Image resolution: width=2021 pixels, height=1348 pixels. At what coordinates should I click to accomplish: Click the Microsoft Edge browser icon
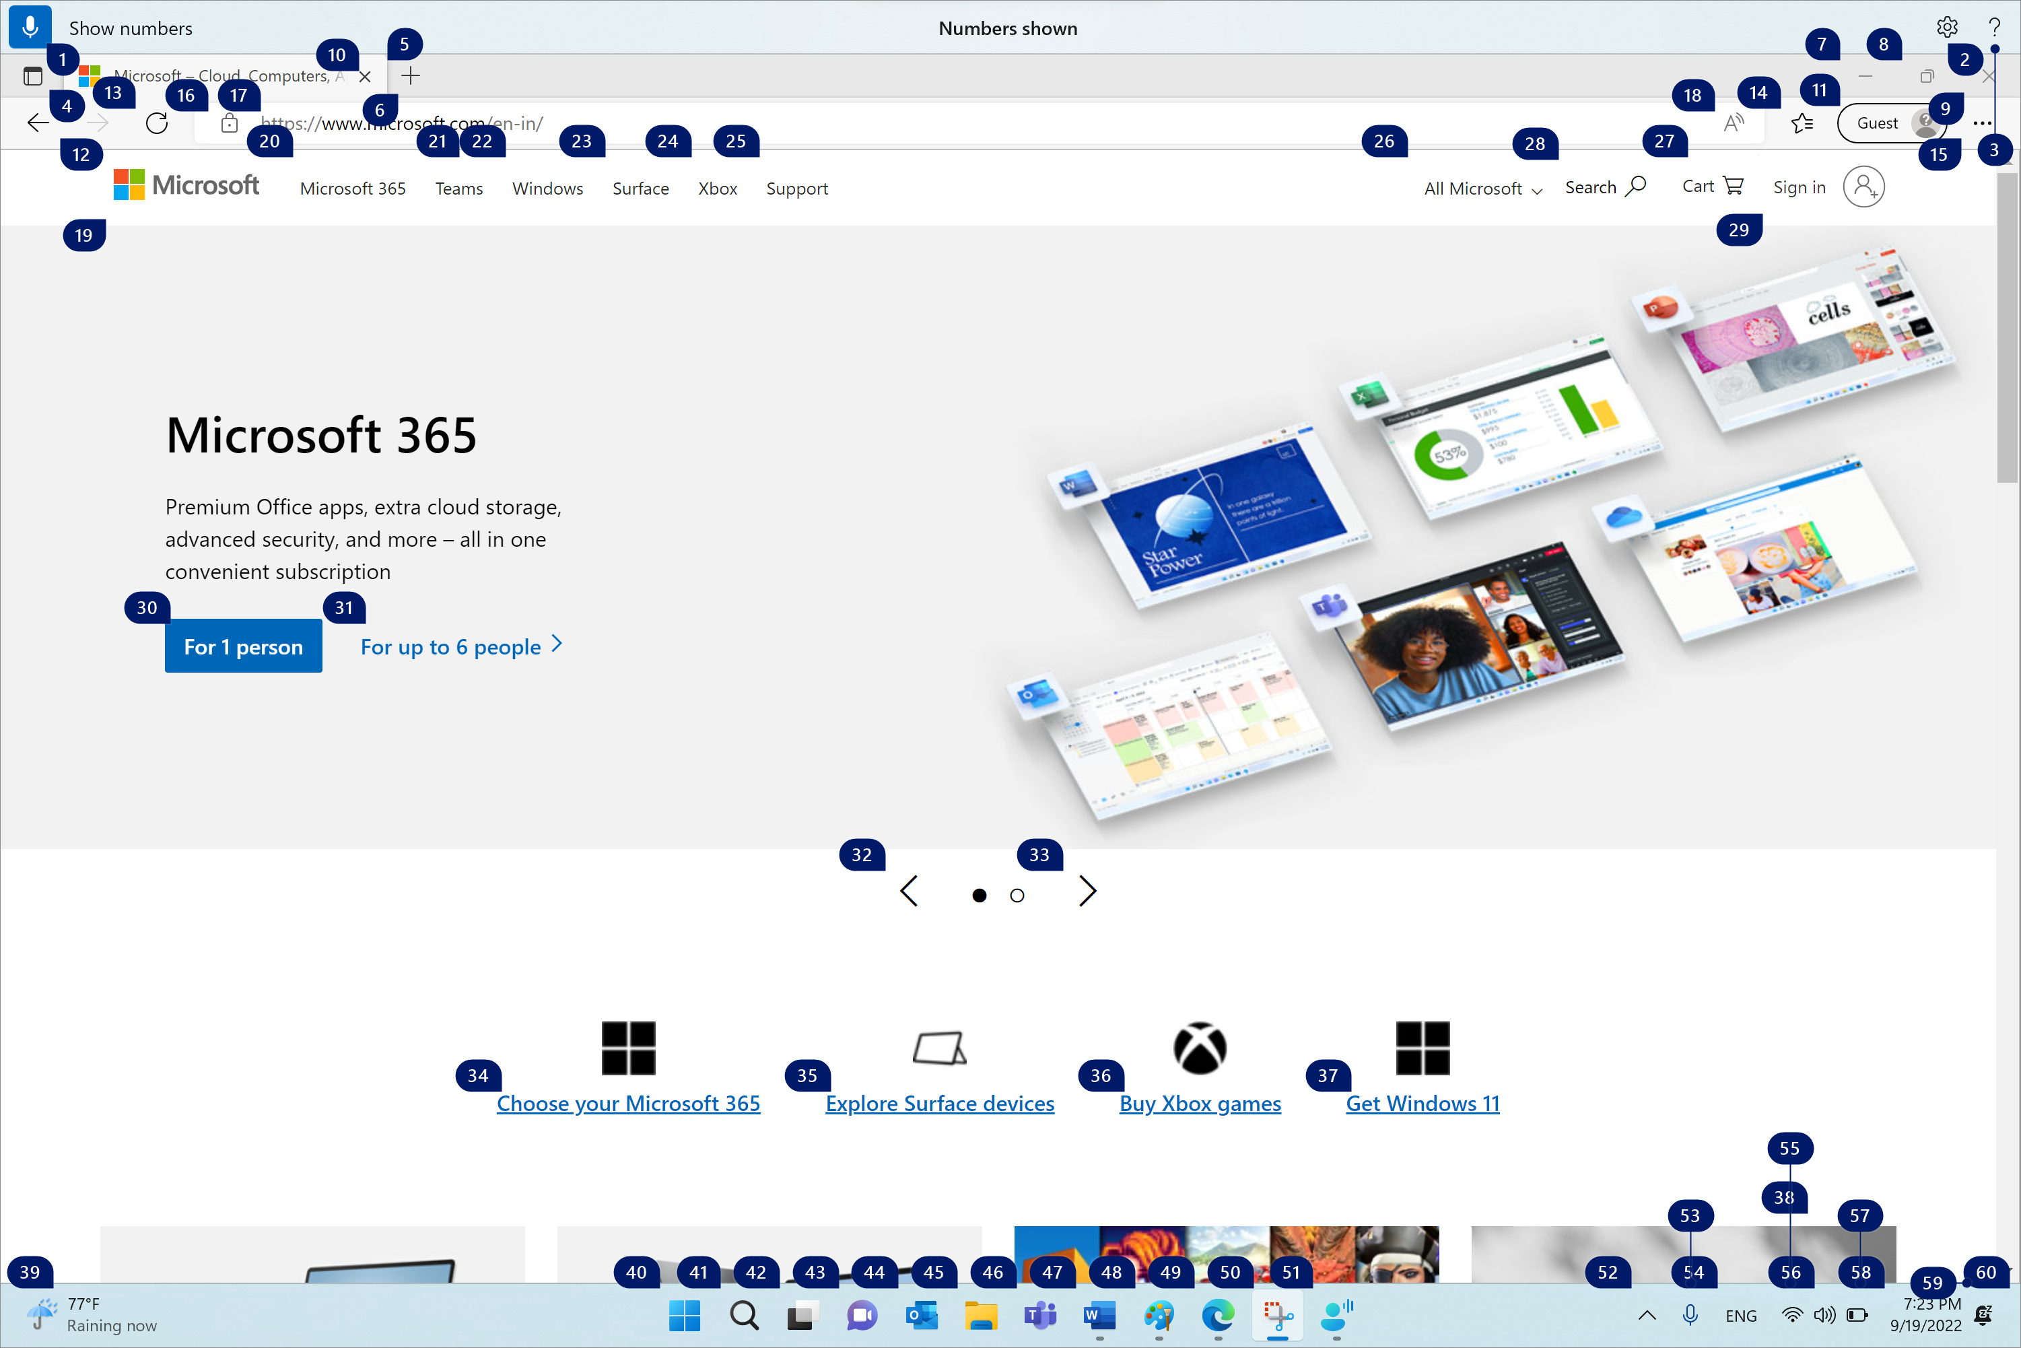pyautogui.click(x=1217, y=1315)
